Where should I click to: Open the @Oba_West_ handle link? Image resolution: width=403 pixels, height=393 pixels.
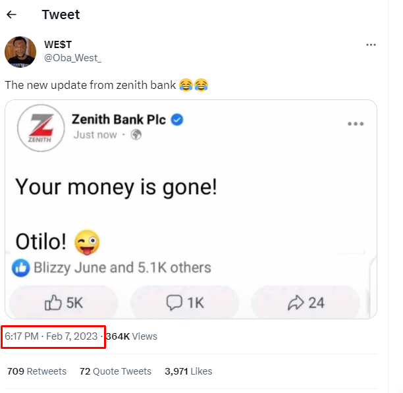pyautogui.click(x=72, y=58)
